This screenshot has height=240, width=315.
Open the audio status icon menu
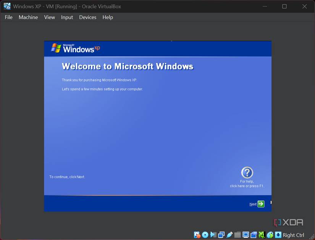213,235
